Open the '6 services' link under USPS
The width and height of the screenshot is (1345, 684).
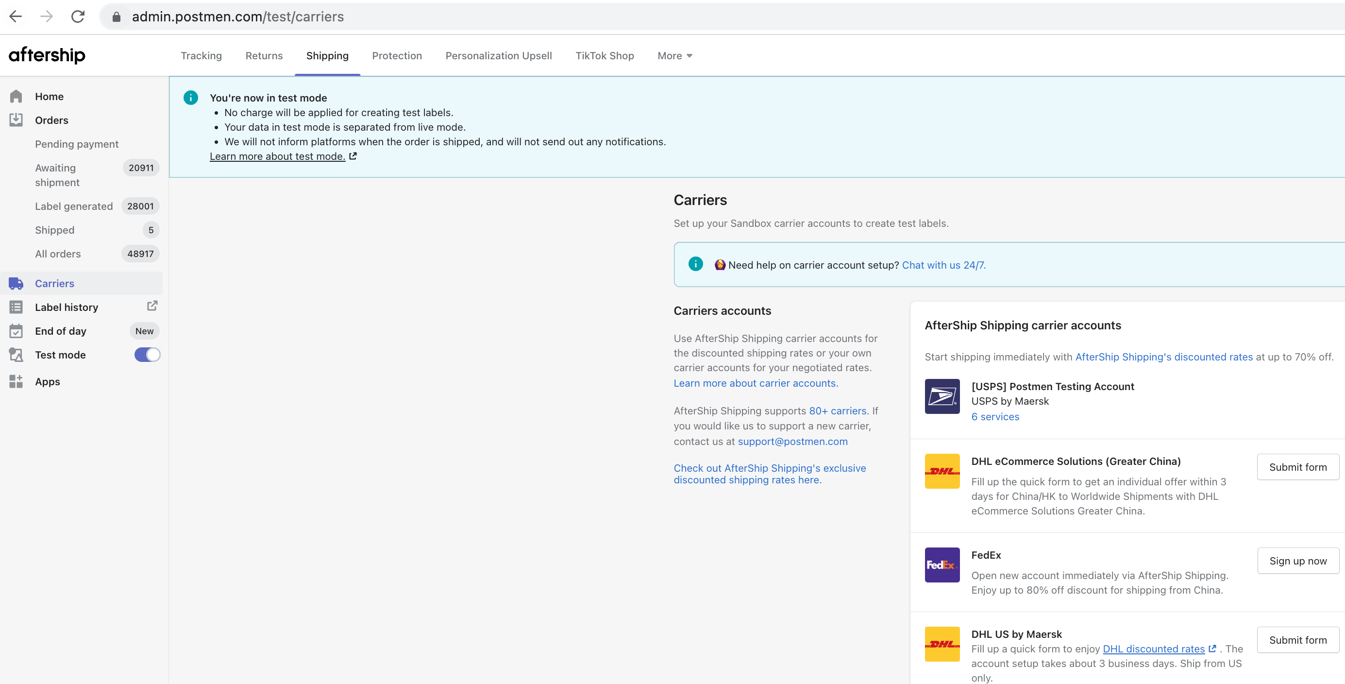coord(995,416)
